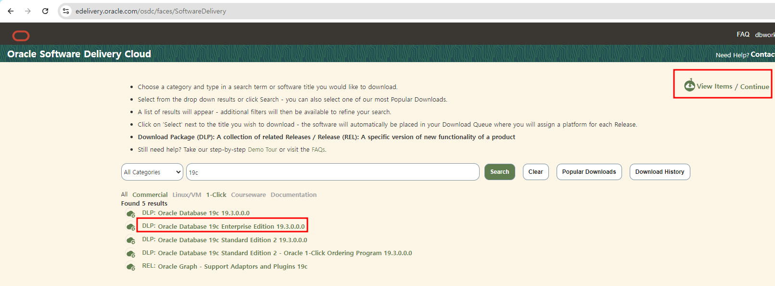This screenshot has height=286, width=775.
Task: Click cloud icon beside Oracle Database 19c 19.3.0.0.0
Action: point(130,214)
